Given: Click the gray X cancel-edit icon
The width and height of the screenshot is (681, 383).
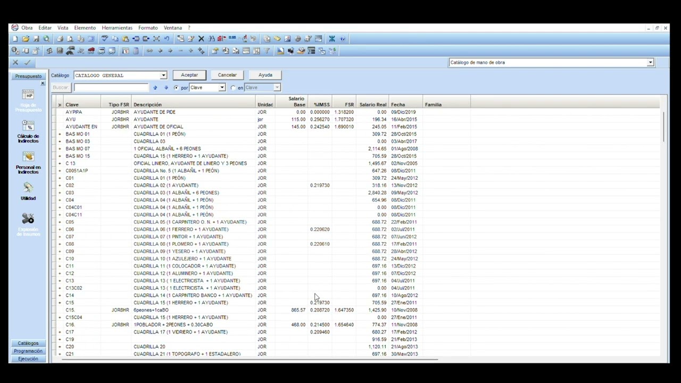Looking at the screenshot, I should click(x=15, y=63).
